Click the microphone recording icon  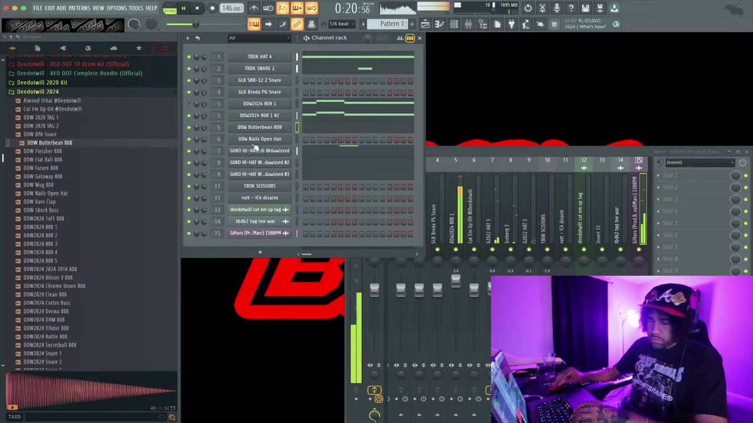557,8
